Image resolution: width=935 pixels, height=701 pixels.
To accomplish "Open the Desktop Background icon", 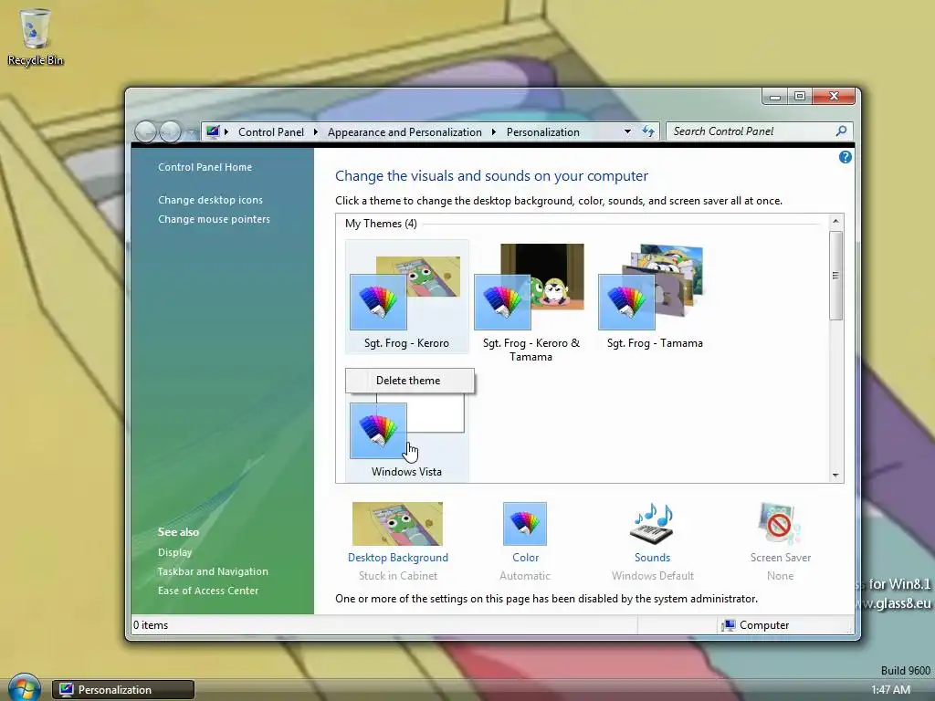I will click(397, 523).
